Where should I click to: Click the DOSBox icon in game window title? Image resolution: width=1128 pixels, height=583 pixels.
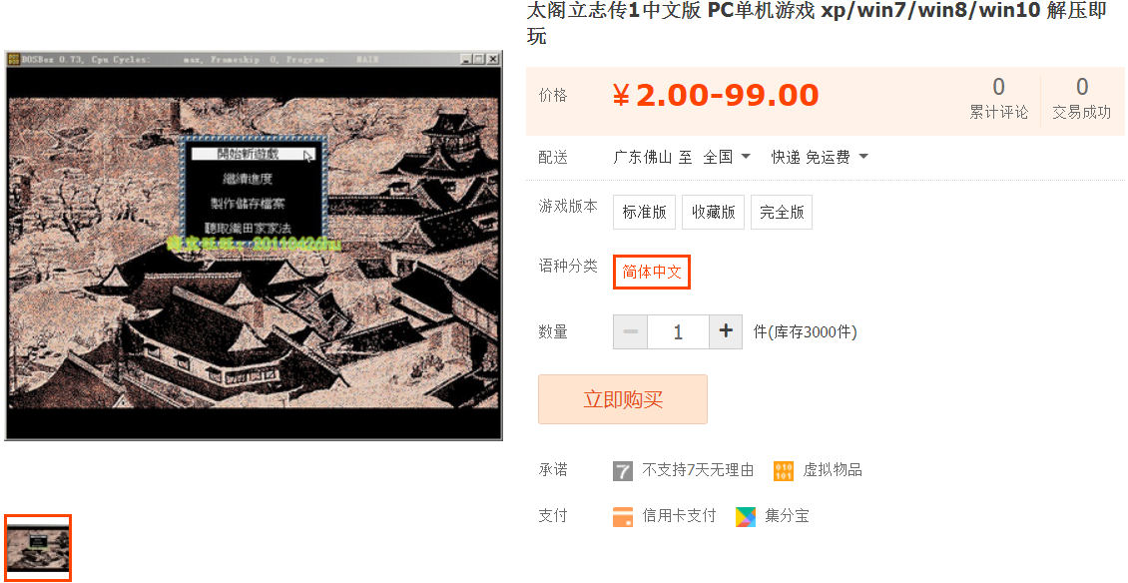(x=14, y=59)
